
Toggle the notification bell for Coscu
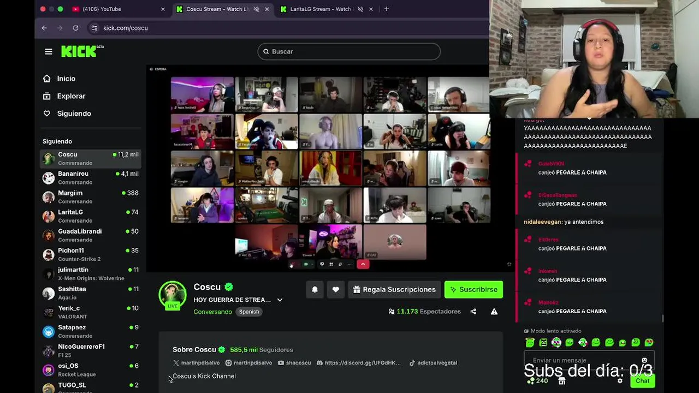point(315,290)
